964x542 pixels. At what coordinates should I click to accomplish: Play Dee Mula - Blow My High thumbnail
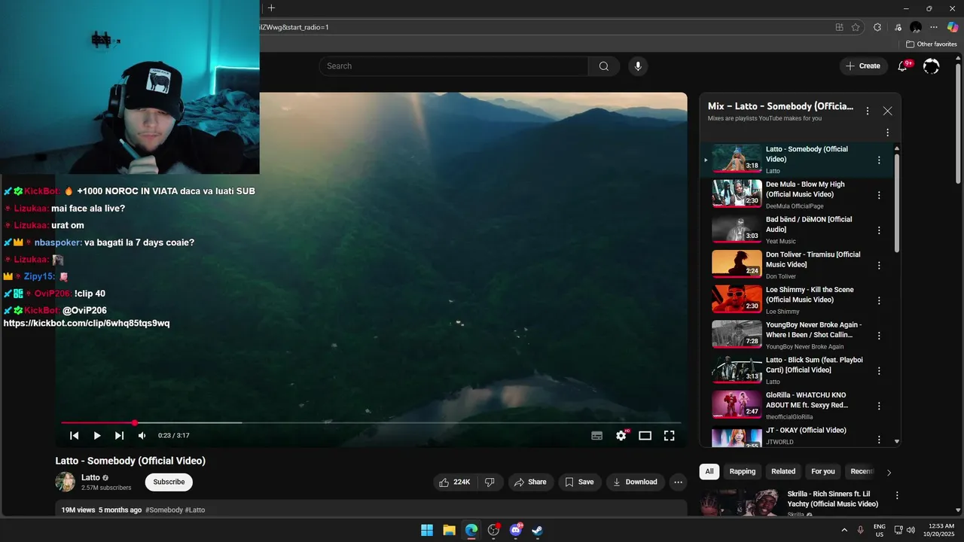point(737,193)
